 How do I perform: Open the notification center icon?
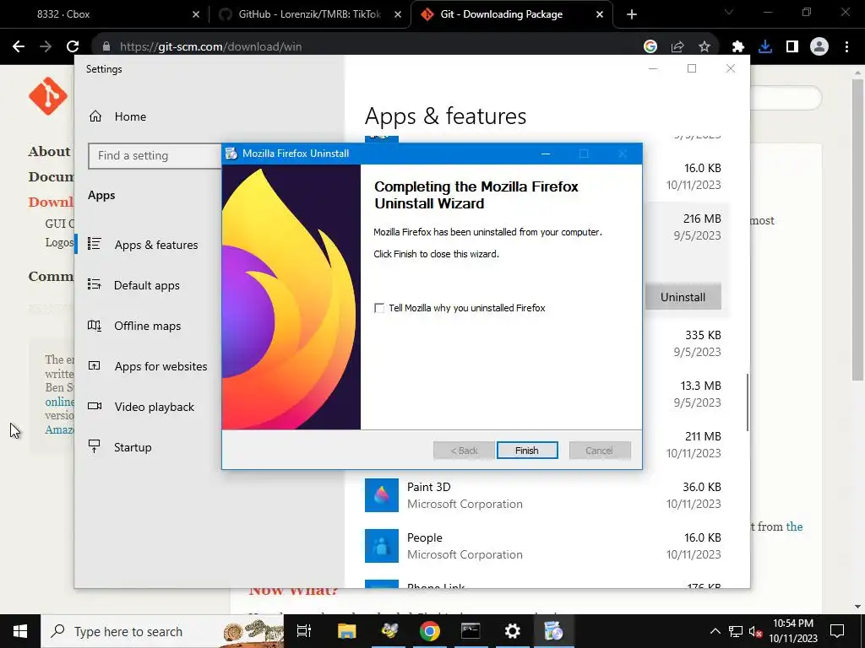tap(837, 631)
